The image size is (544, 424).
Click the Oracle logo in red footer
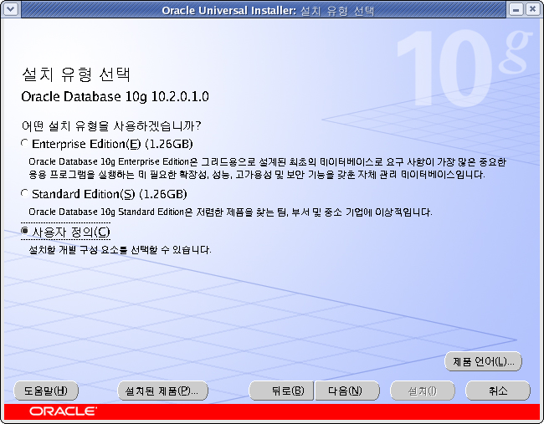point(63,411)
